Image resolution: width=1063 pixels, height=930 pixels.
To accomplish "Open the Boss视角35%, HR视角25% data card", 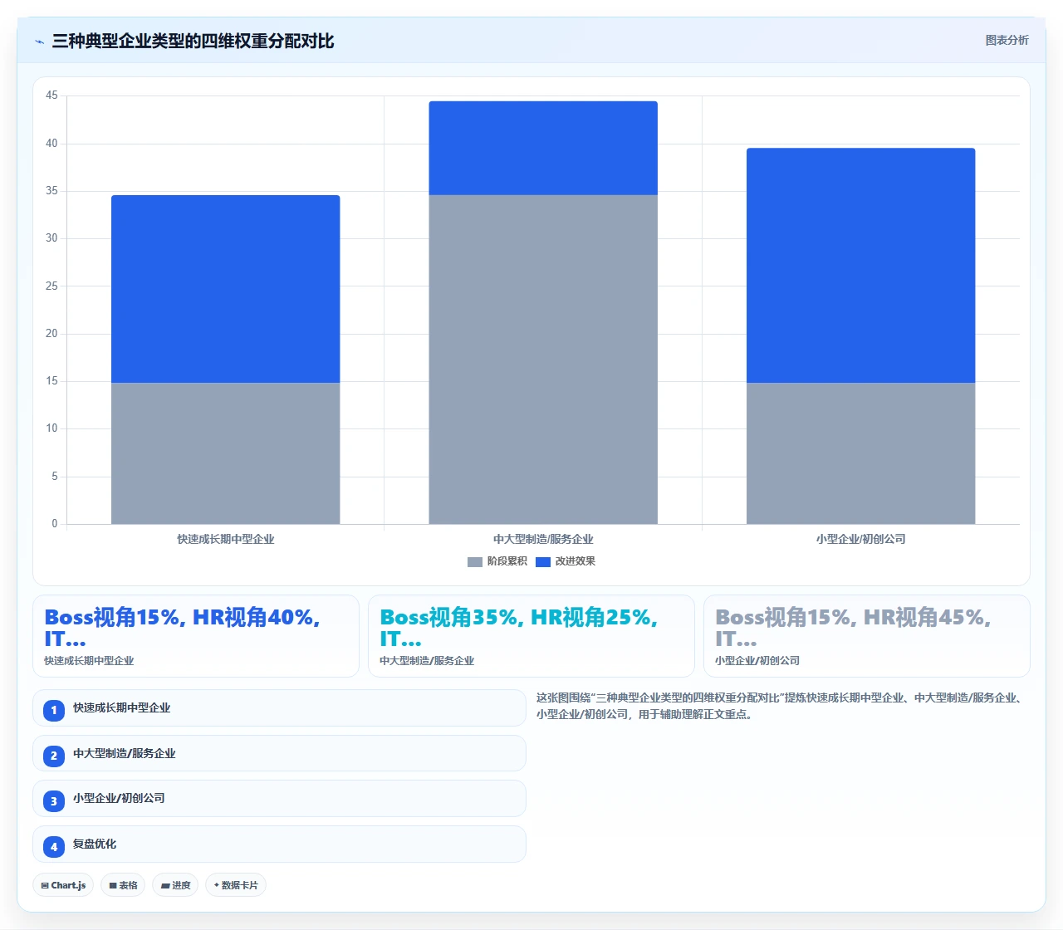I will pos(531,636).
